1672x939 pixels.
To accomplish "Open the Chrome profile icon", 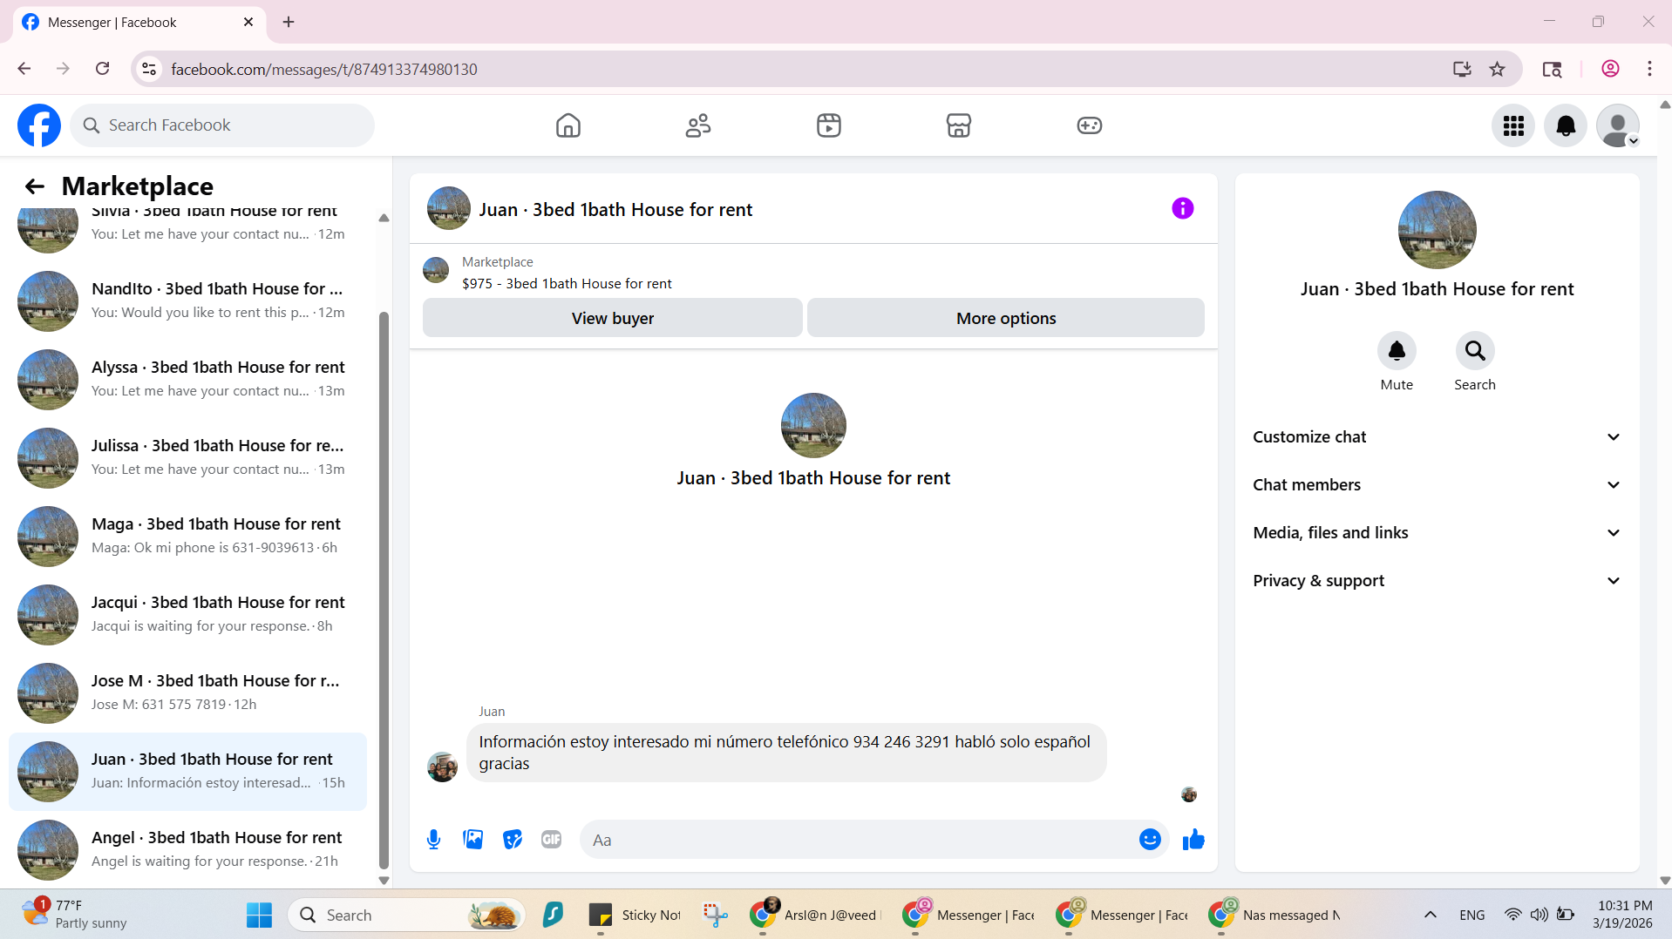I will 1610,69.
